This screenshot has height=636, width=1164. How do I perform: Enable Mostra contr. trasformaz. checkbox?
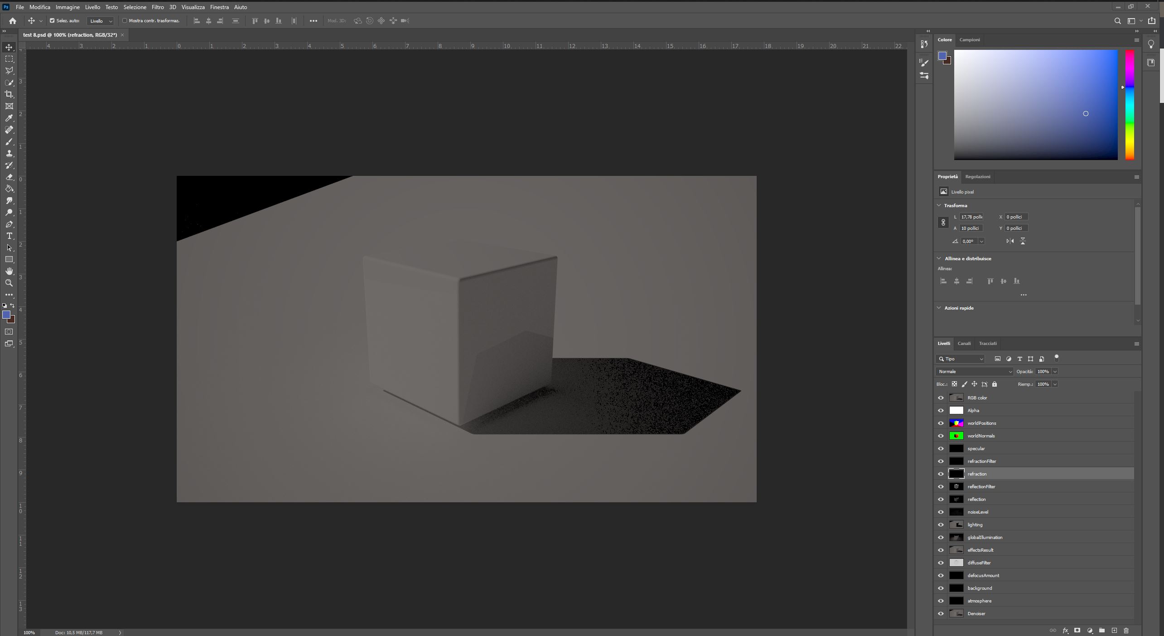coord(125,21)
